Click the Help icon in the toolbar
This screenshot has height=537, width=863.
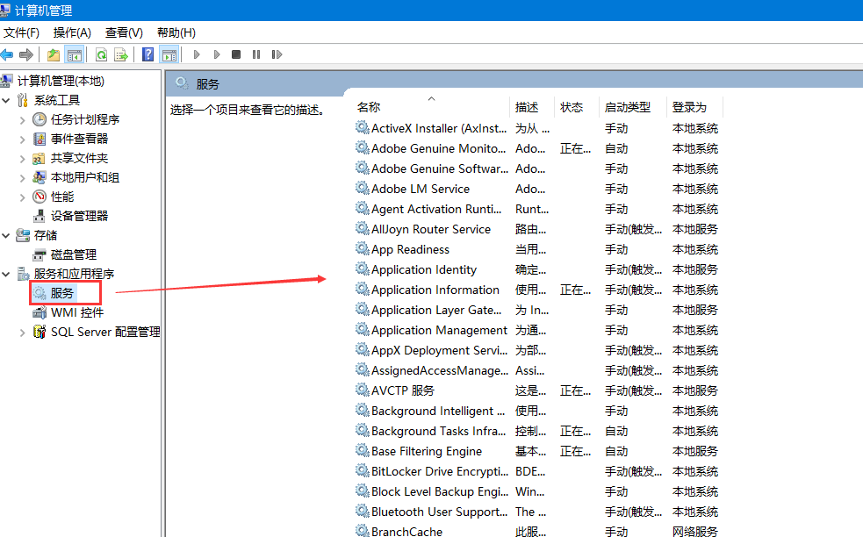pos(147,54)
